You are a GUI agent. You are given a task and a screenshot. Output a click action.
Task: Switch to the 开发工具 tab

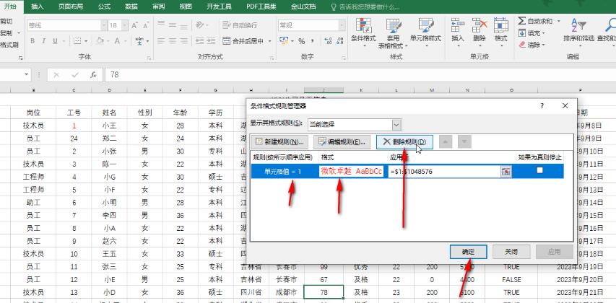pyautogui.click(x=219, y=6)
